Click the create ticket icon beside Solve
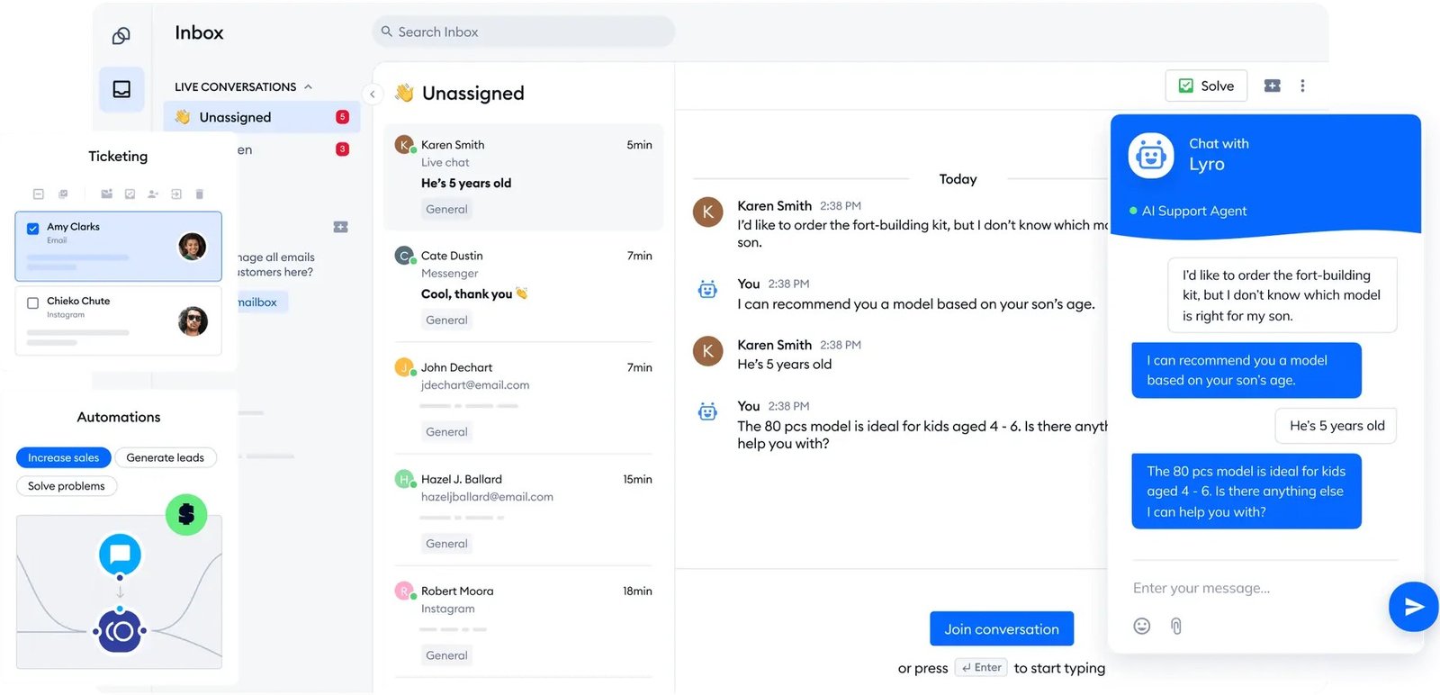1440x695 pixels. coord(1272,86)
